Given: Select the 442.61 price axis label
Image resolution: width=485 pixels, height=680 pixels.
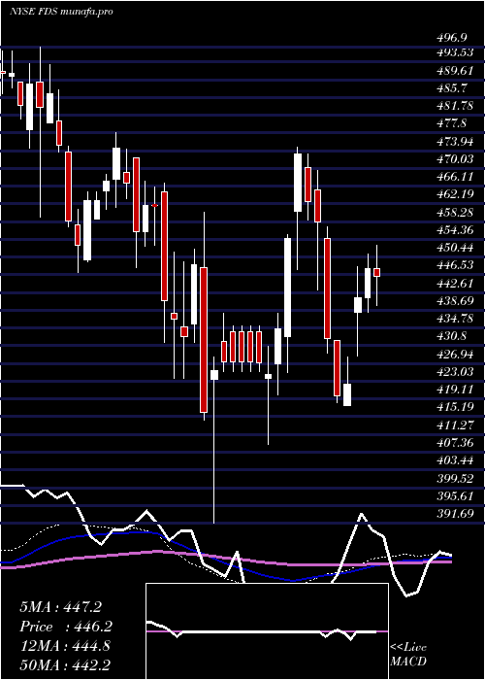Looking at the screenshot, I should pos(457,283).
